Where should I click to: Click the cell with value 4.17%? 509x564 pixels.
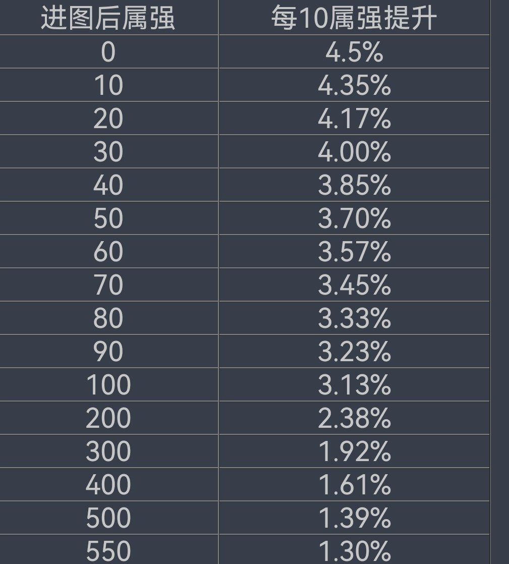coord(354,119)
